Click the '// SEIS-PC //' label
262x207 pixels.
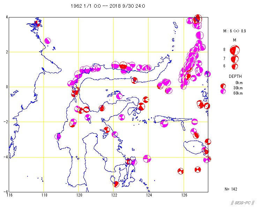coord(242,203)
